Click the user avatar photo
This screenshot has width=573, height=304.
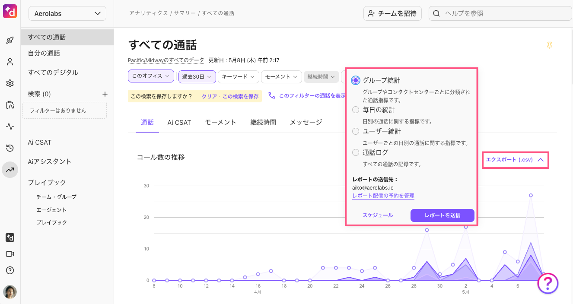click(10, 292)
